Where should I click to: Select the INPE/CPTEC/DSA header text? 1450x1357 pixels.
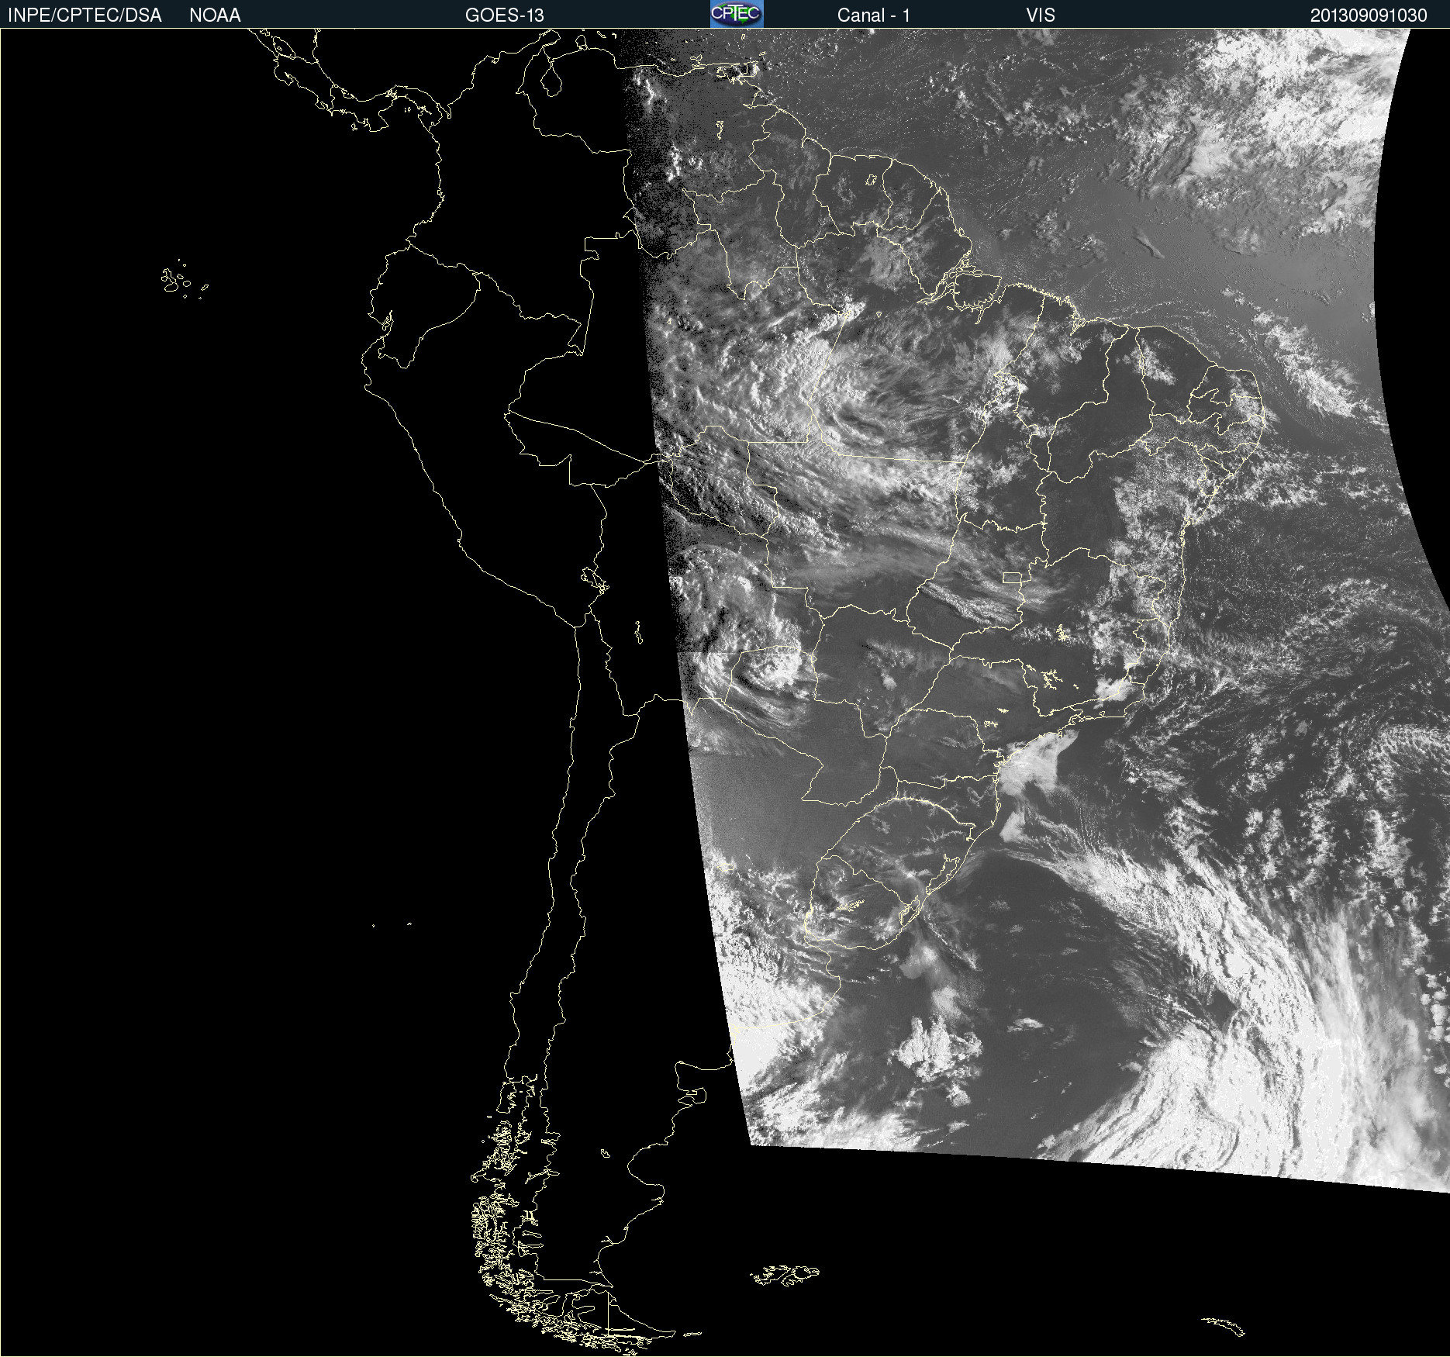click(x=85, y=16)
